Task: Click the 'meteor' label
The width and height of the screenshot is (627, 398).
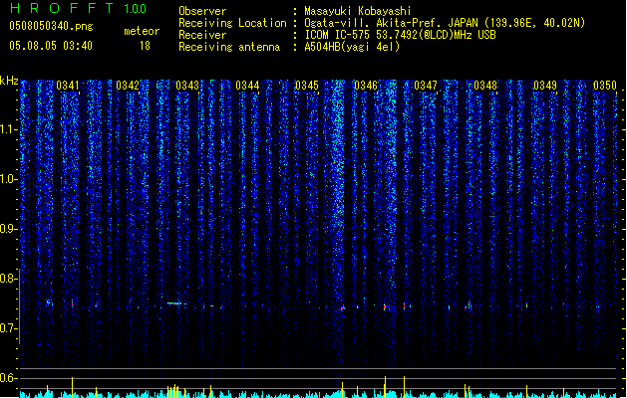Action: (142, 31)
